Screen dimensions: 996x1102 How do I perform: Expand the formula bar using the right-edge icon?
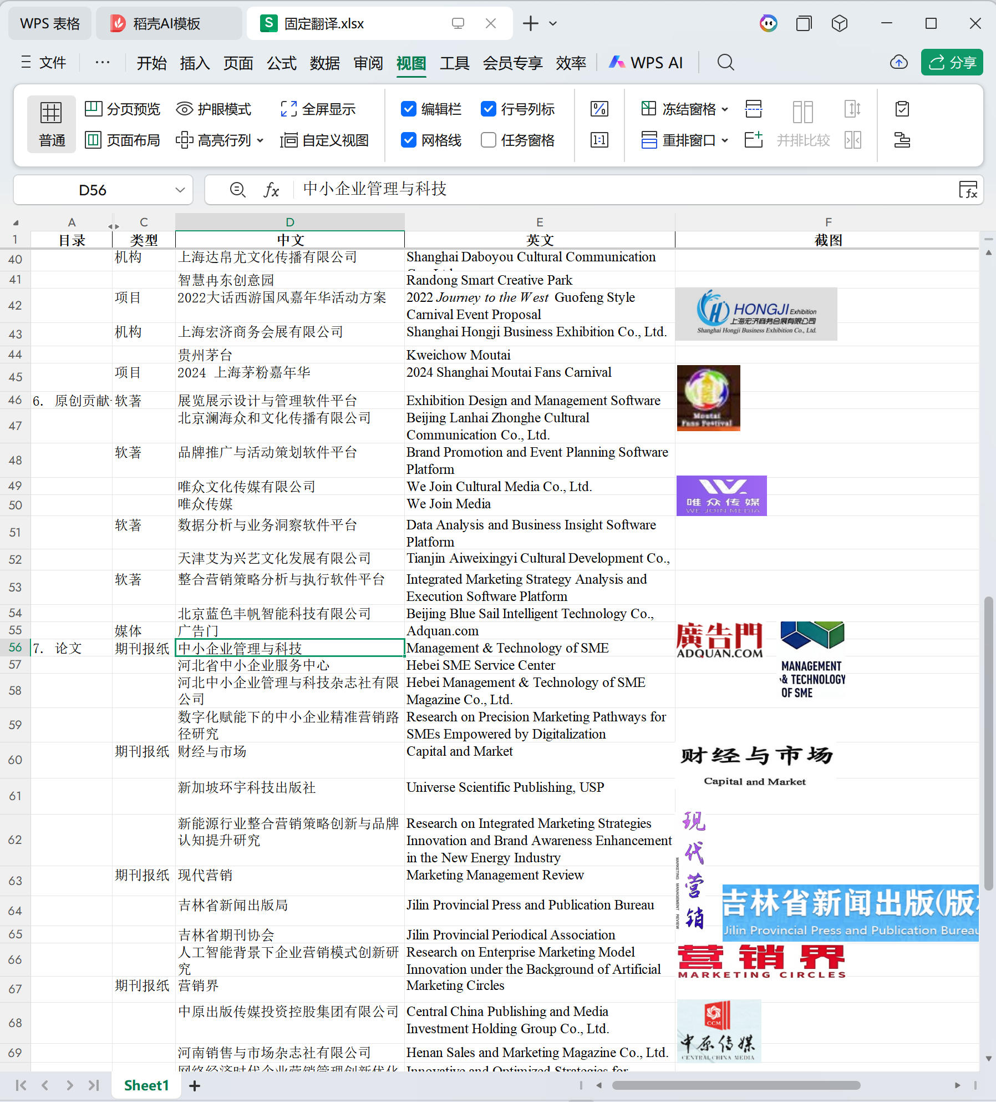point(968,190)
